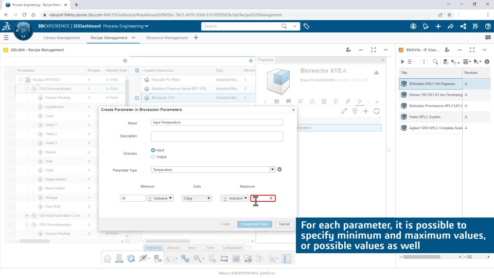
Task: Click the comment icon in Properties tab strip
Action: tap(288, 101)
